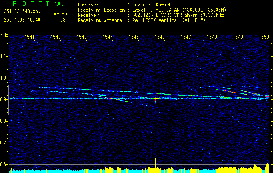The width and height of the screenshot is (273, 173).
Task: Click the receiving location Ogaki, Gifu, JAPAN
Action: click(156, 10)
